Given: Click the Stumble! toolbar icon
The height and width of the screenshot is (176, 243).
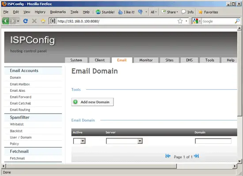Looking at the screenshot, I should (105, 12).
